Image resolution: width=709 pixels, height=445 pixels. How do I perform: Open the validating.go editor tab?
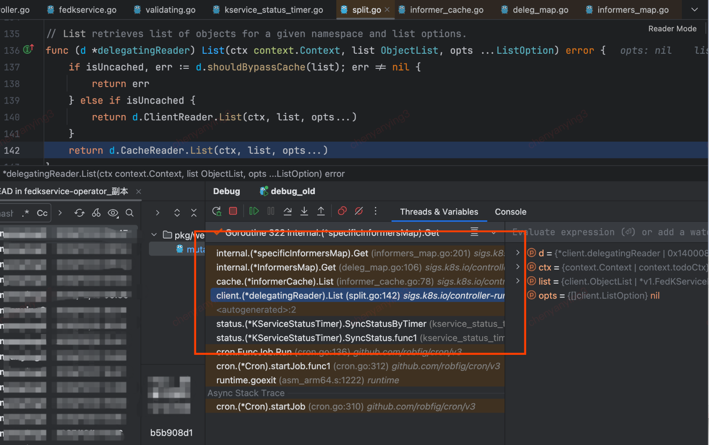click(165, 10)
